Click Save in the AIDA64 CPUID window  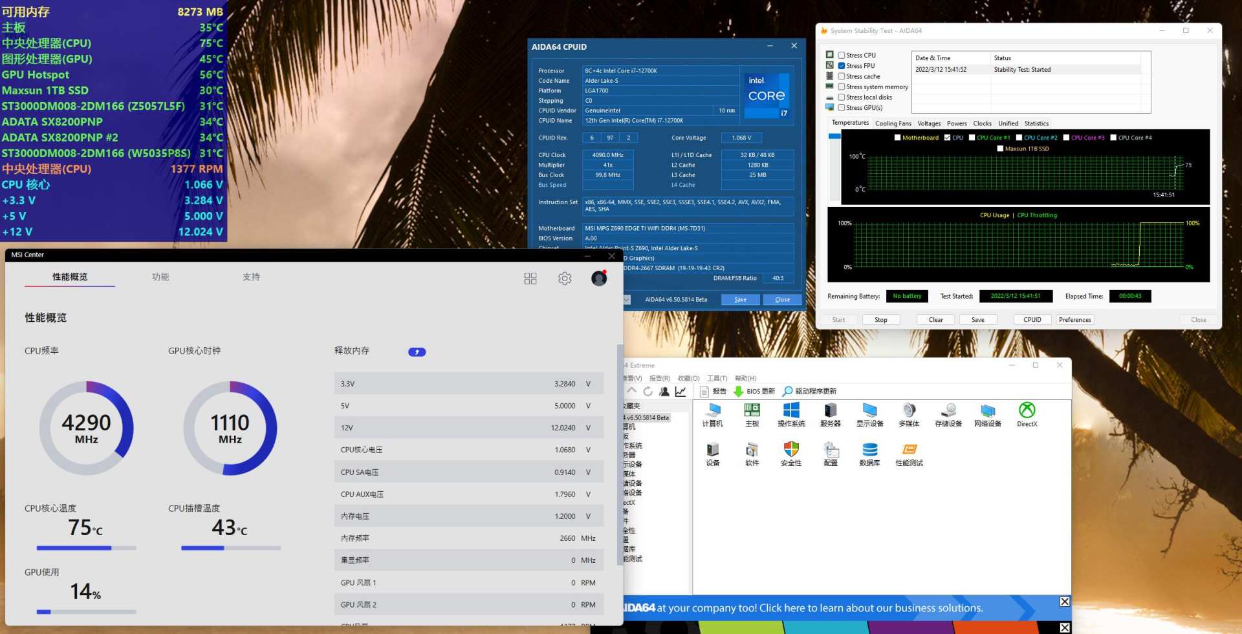(x=741, y=300)
